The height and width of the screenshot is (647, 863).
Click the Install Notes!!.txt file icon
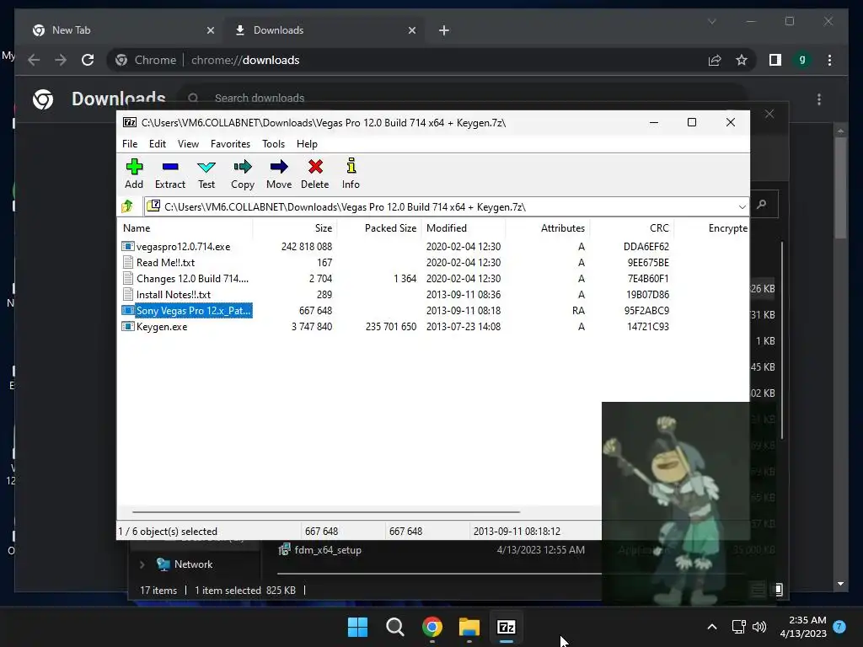[128, 294]
